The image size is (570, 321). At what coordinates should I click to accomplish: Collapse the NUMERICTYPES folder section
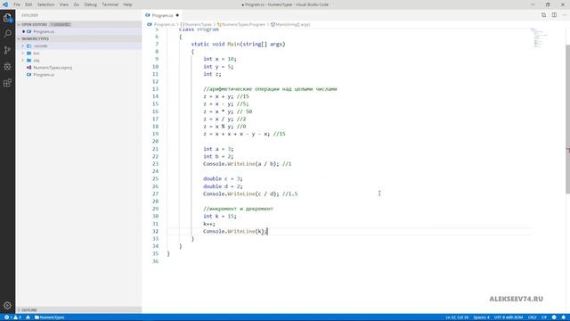click(x=35, y=38)
